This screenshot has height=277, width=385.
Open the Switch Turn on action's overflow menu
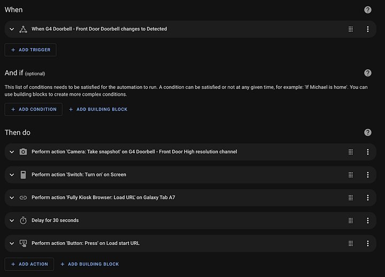(367, 175)
